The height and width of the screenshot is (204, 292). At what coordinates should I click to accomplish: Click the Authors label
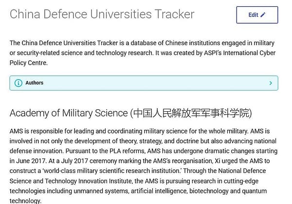pyautogui.click(x=34, y=83)
